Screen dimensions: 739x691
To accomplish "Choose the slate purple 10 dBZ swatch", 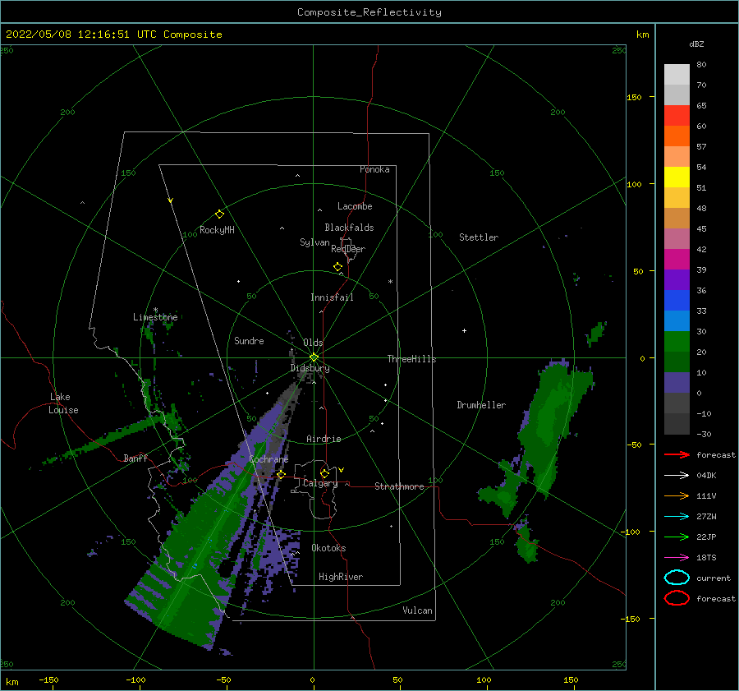I will coord(677,382).
